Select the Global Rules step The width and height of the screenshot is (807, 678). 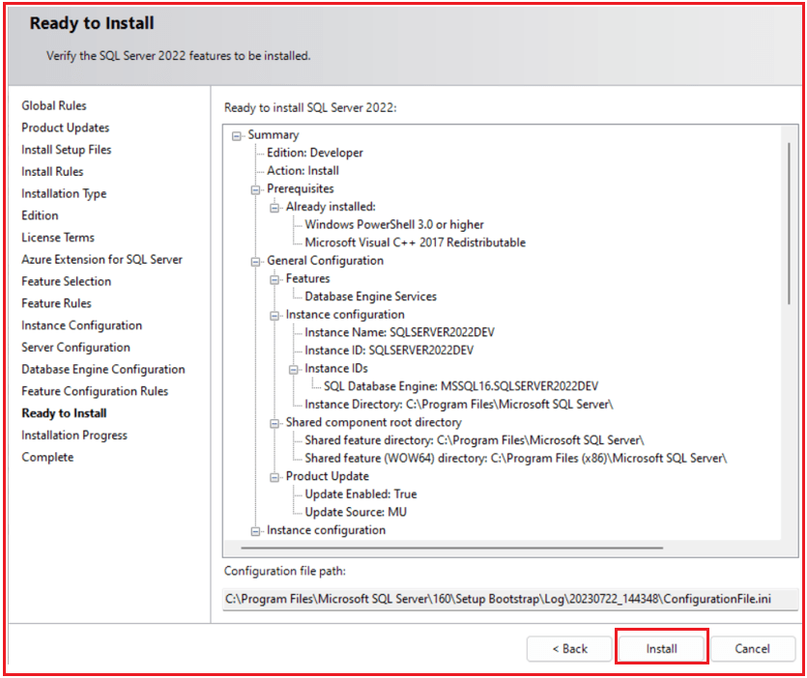tap(54, 105)
